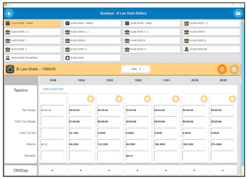Screen dimensions: 247x179
Task: Click the 10/03 date column header
Action: point(109,80)
